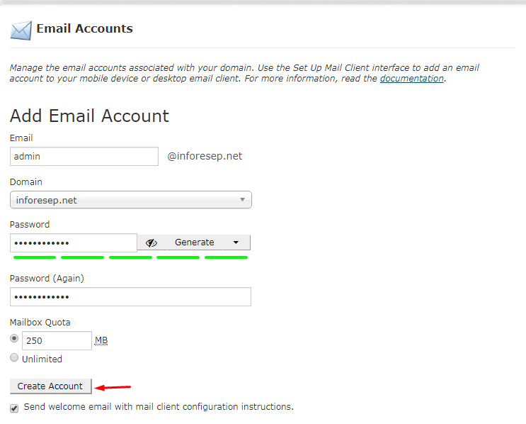
Task: Uncheck the send welcome email checkbox
Action: 14,408
